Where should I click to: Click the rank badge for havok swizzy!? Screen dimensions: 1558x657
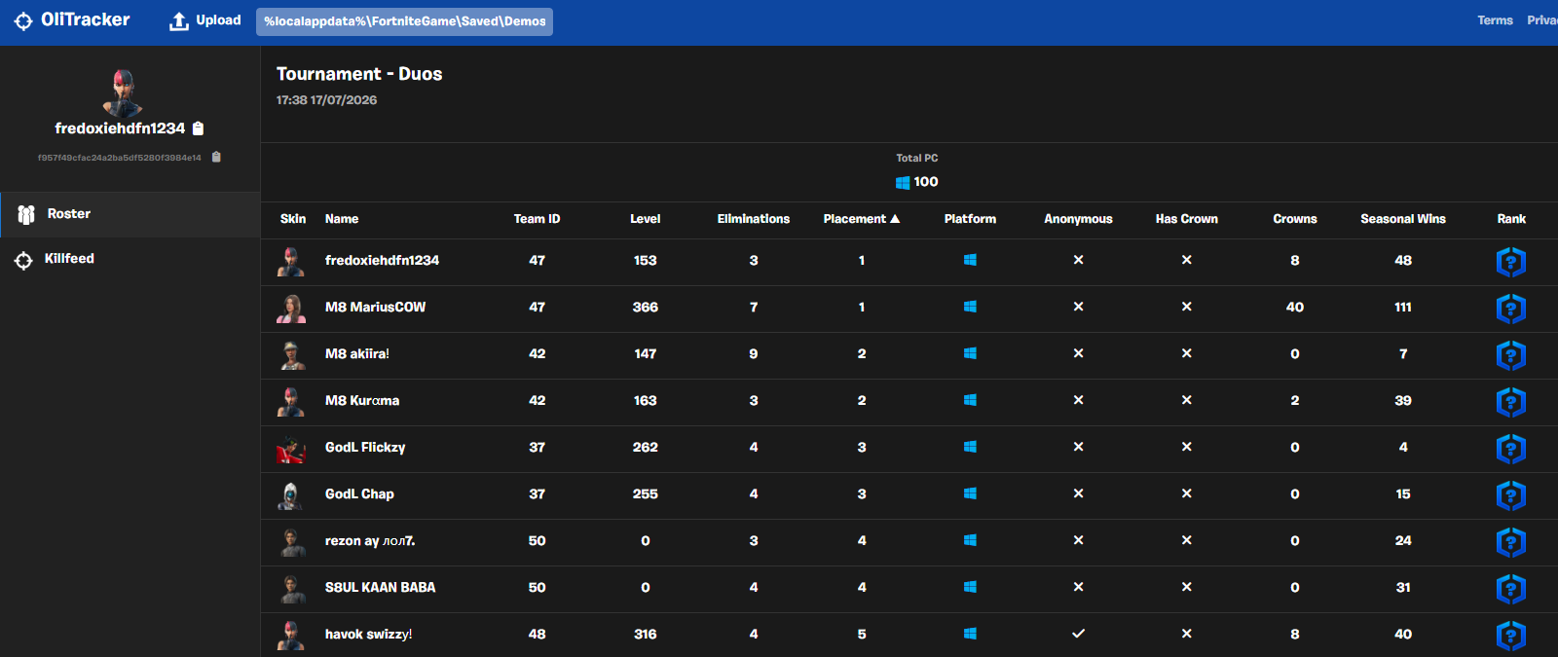(x=1511, y=636)
